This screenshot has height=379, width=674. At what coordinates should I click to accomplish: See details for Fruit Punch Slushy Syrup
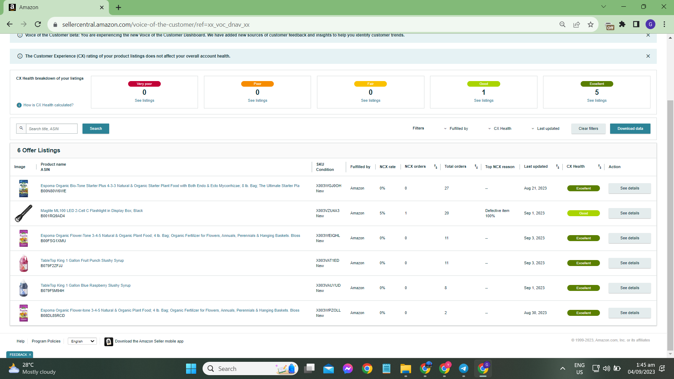click(629, 263)
